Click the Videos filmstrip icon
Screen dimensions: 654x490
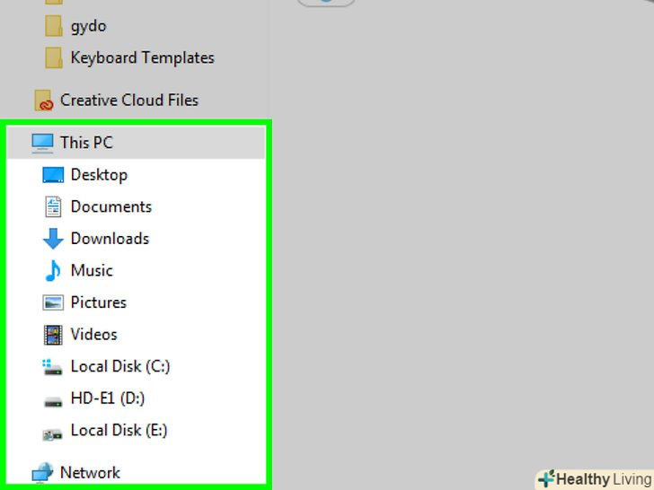coord(54,335)
